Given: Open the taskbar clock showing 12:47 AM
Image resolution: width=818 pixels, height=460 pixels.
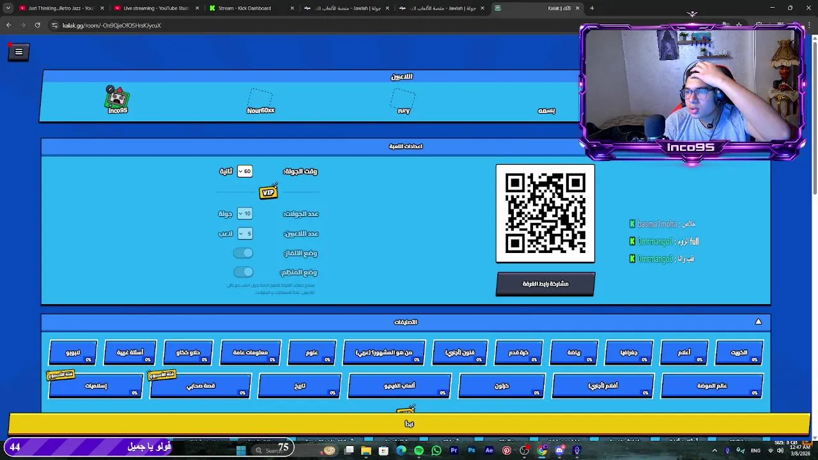Looking at the screenshot, I should click(799, 450).
